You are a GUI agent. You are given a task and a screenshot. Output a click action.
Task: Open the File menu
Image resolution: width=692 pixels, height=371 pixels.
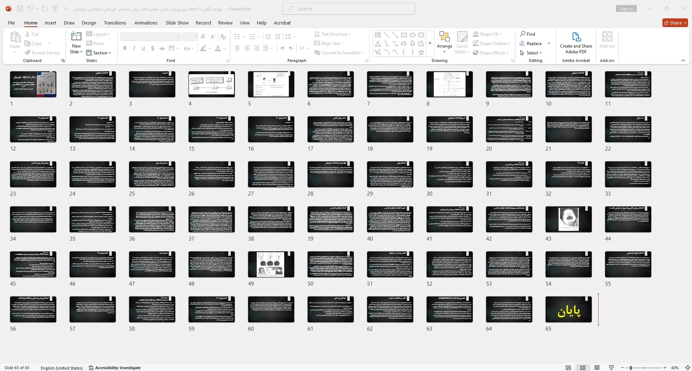[x=11, y=23]
